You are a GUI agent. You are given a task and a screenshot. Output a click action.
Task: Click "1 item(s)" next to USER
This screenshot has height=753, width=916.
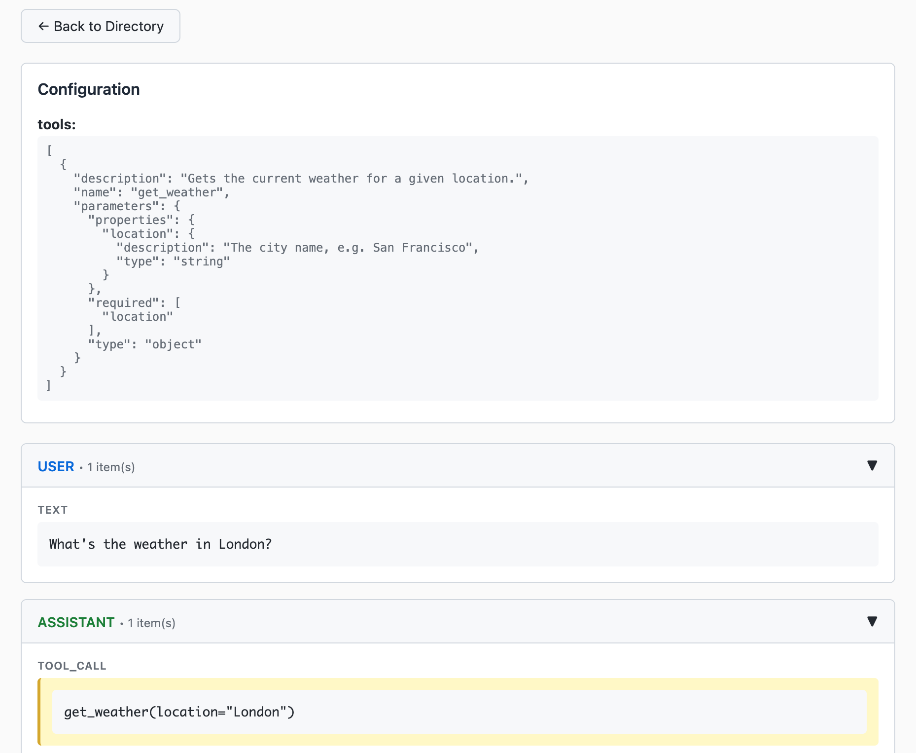click(x=111, y=467)
